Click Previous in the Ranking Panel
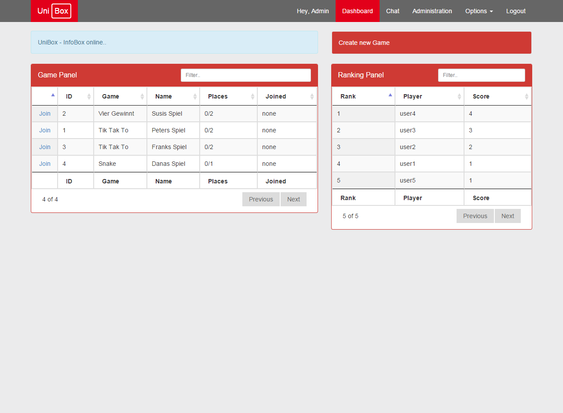This screenshot has width=563, height=413. 475,216
